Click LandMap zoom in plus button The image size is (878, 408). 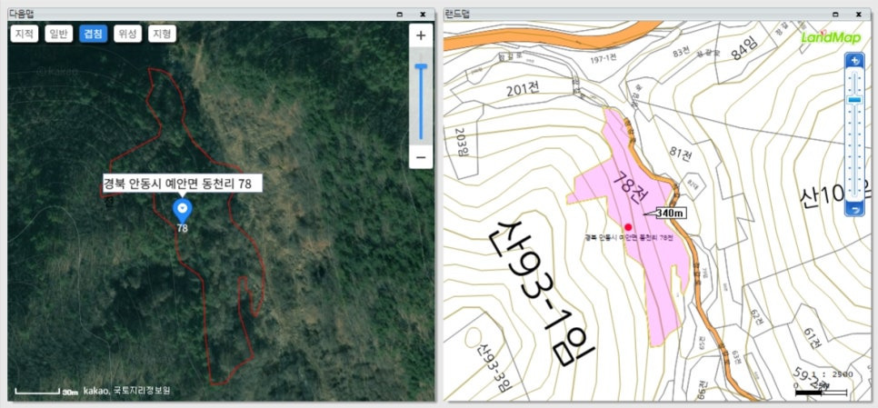[854, 61]
